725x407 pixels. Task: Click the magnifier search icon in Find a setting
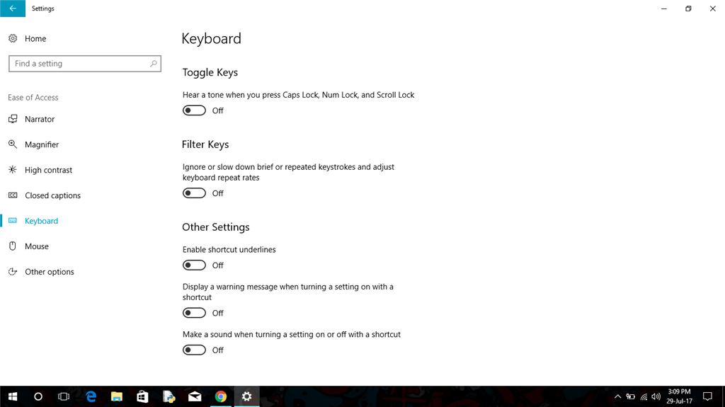pos(154,64)
